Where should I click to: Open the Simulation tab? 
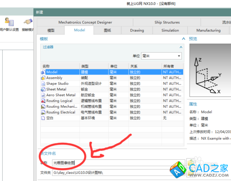(x=170, y=30)
